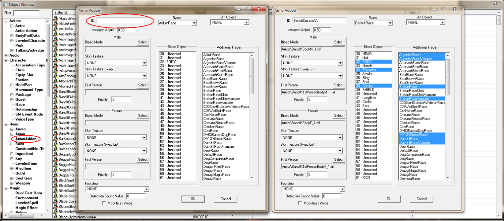Collapse the Magic tree node
The height and width of the screenshot is (221, 504).
point(6,188)
